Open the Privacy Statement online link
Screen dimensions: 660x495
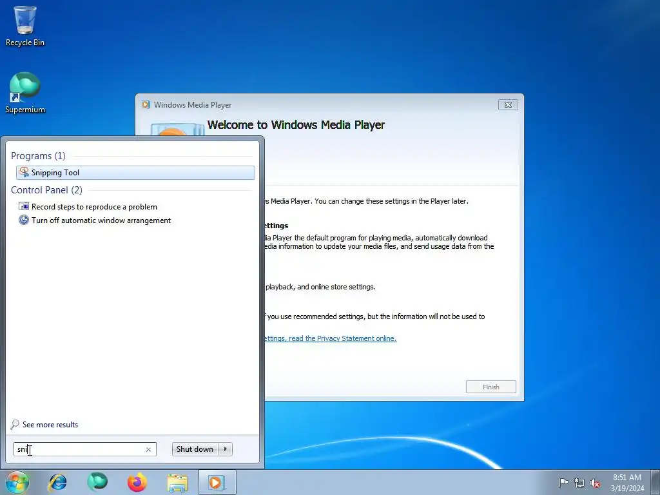(330, 338)
